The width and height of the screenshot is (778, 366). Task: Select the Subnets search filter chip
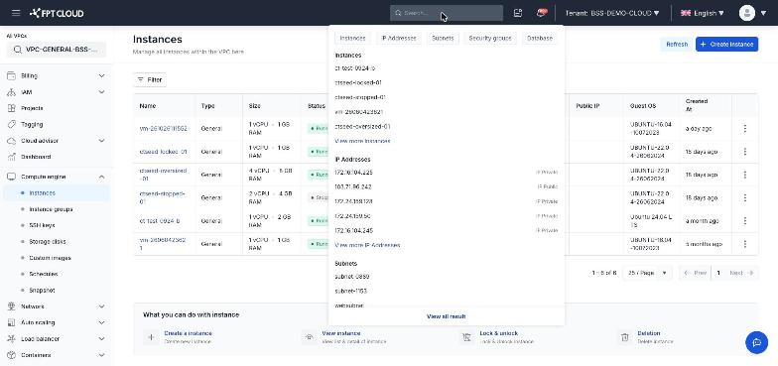[443, 38]
